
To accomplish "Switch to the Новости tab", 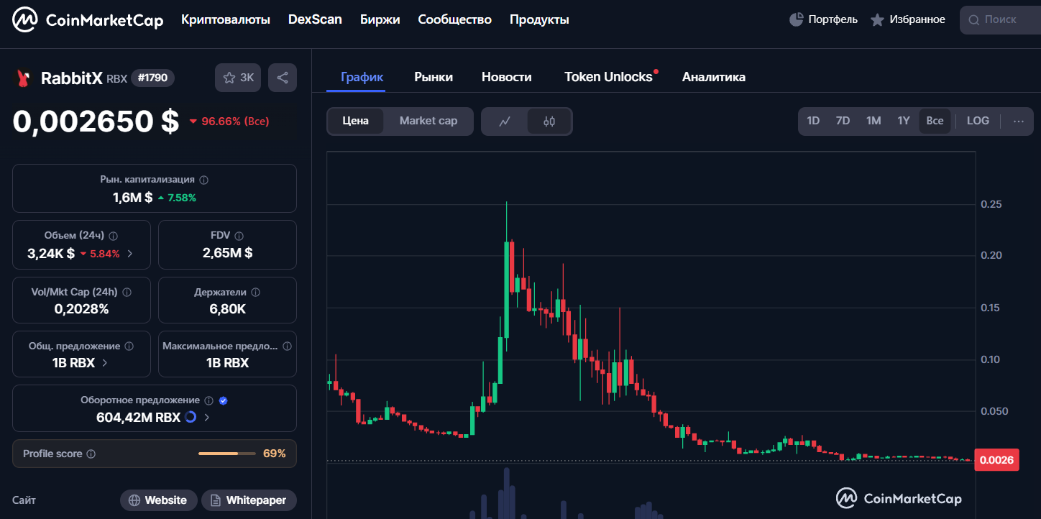I will [x=507, y=77].
